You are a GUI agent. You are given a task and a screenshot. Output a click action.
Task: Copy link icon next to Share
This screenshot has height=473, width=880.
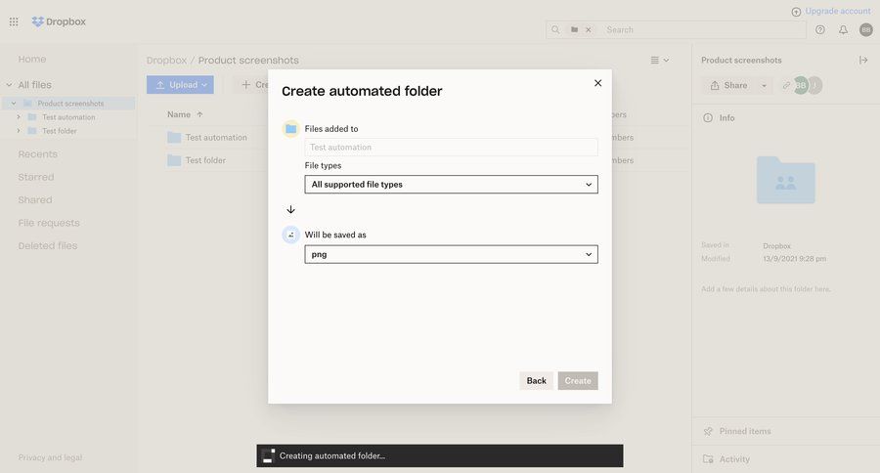[786, 85]
